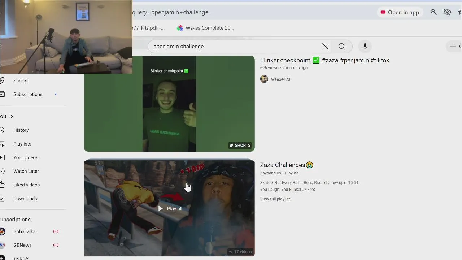Open the Waves Complete 20... bookmark
The height and width of the screenshot is (260, 462).
(x=205, y=28)
